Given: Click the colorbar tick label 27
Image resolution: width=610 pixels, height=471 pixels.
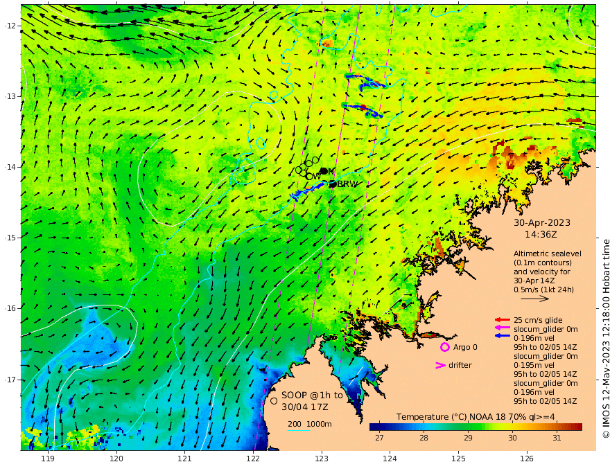Looking at the screenshot, I should 379,438.
